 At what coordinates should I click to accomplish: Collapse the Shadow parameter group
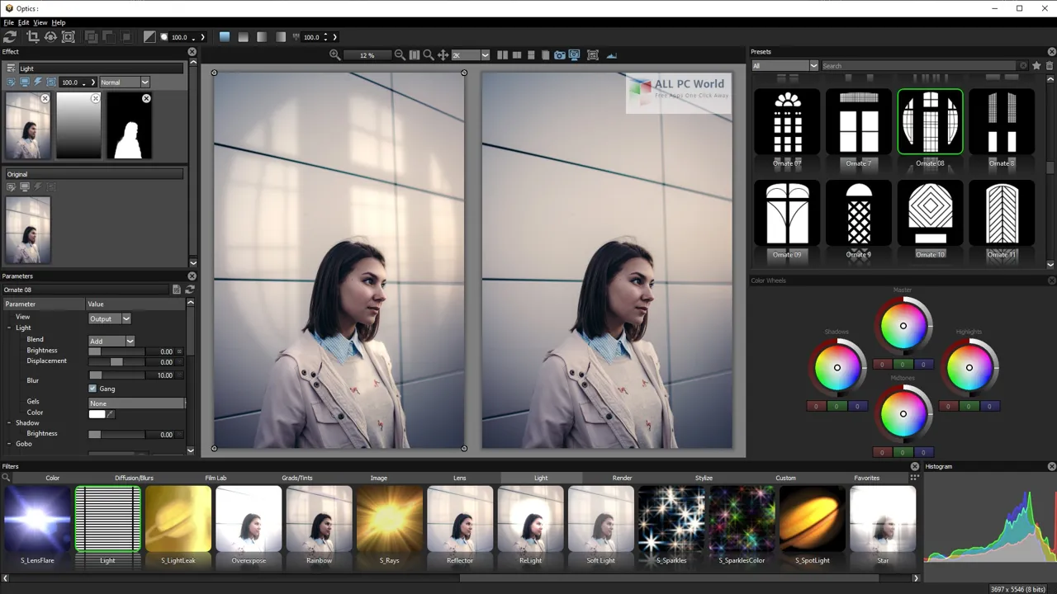point(9,422)
